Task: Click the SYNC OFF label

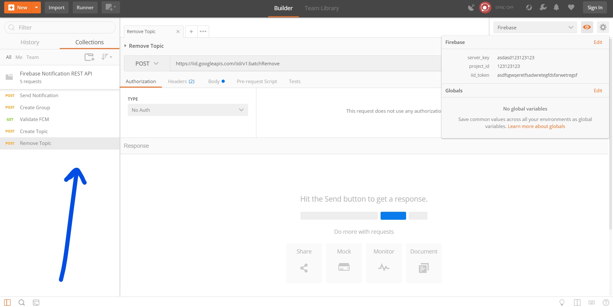Action: (504, 8)
